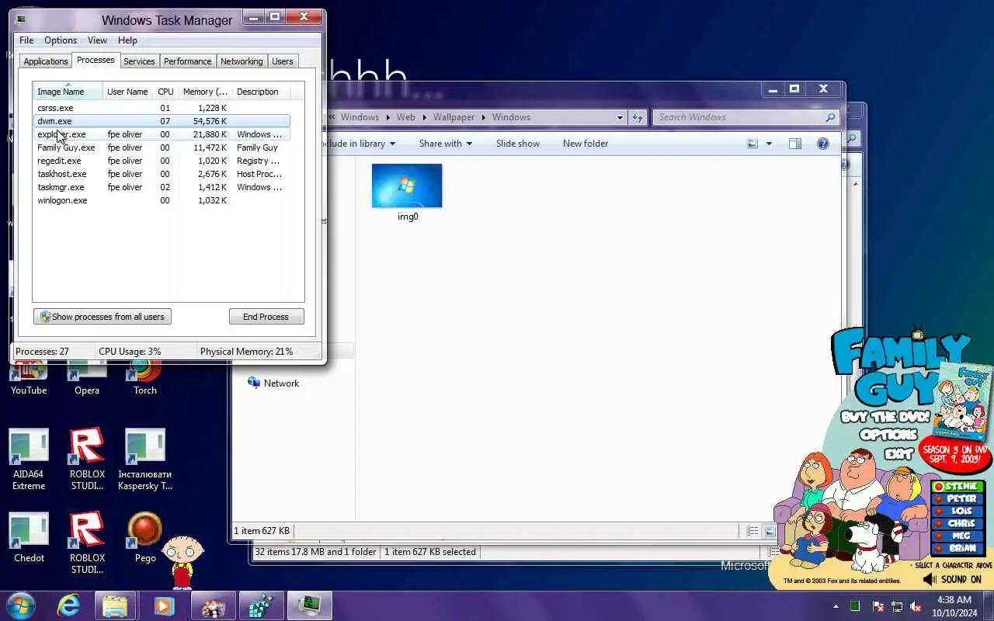Screen dimensions: 994x621
Task: Launch the Opera desktop shortcut
Action: [x=87, y=380]
